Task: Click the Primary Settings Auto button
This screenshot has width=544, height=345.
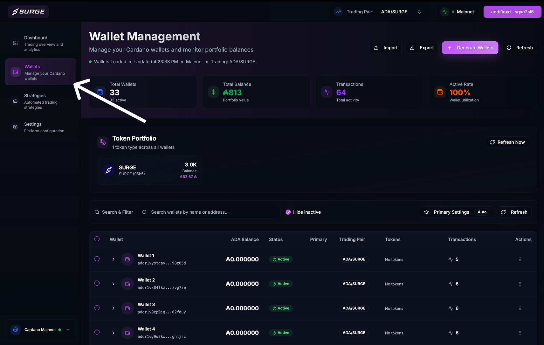Action: click(x=457, y=212)
